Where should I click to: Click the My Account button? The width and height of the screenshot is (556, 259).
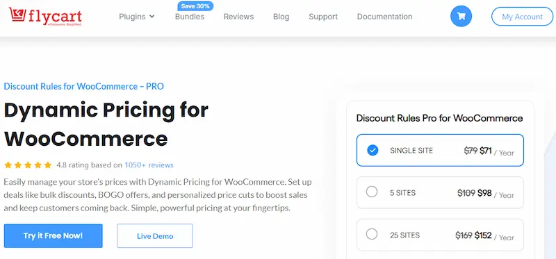523,17
